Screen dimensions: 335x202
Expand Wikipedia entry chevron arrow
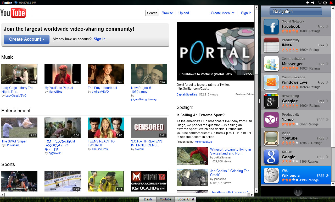point(327,176)
